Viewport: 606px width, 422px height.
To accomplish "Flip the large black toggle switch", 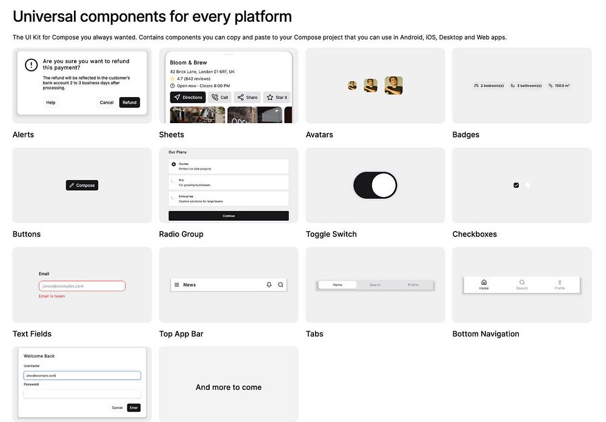I will (375, 186).
